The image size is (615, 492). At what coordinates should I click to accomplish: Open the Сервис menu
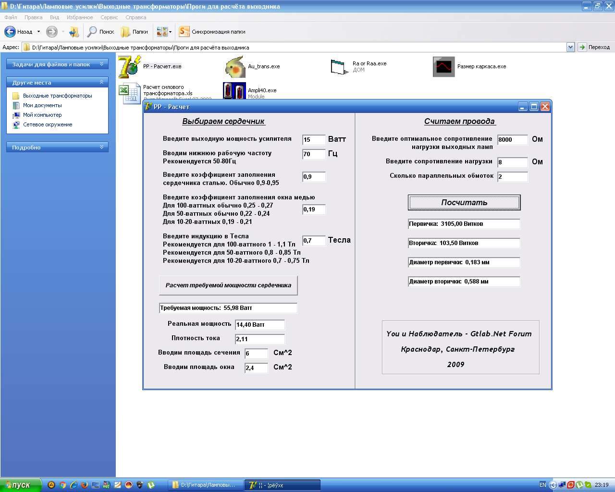pyautogui.click(x=109, y=17)
